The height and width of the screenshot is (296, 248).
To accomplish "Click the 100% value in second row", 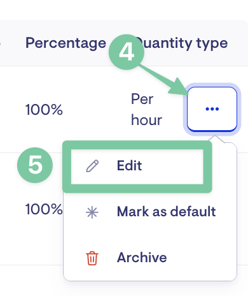I will click(x=44, y=209).
